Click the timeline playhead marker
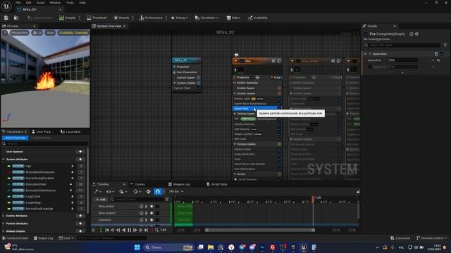Image resolution: width=451 pixels, height=253 pixels. click(313, 199)
